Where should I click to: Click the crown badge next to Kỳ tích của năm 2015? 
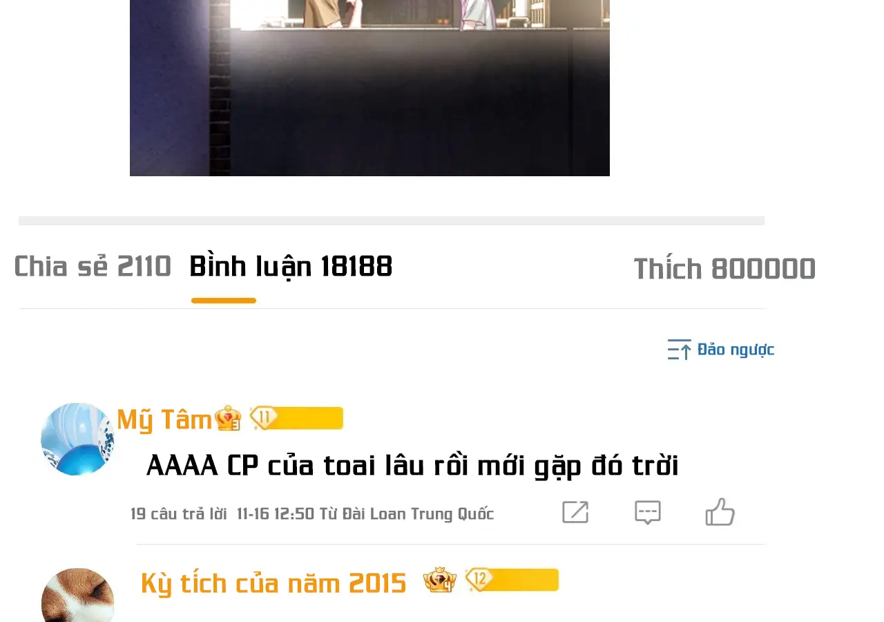pyautogui.click(x=440, y=581)
